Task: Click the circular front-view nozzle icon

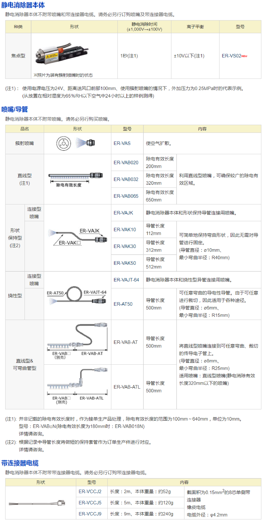Action: [64, 144]
